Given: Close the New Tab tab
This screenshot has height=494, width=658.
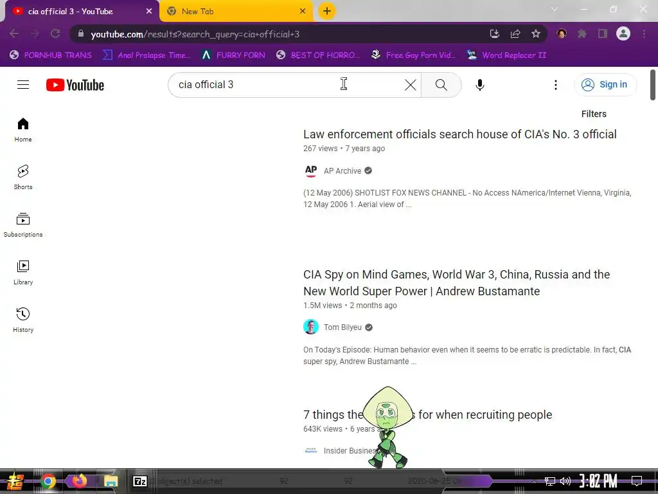Looking at the screenshot, I should (x=303, y=12).
